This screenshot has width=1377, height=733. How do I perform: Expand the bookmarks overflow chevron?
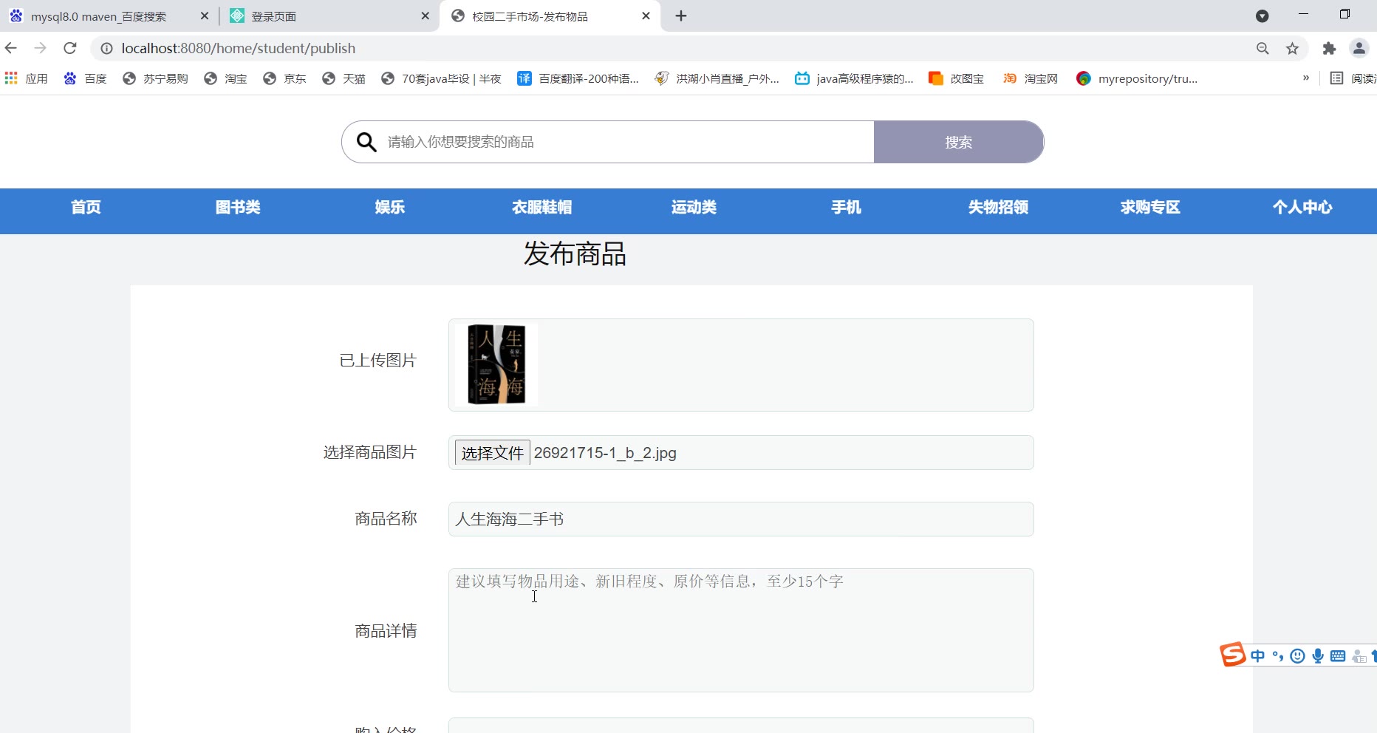click(x=1306, y=78)
